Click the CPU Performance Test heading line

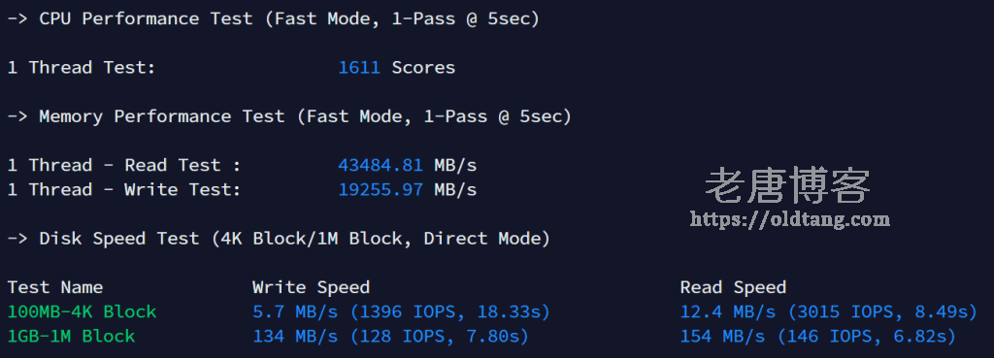[x=273, y=19]
